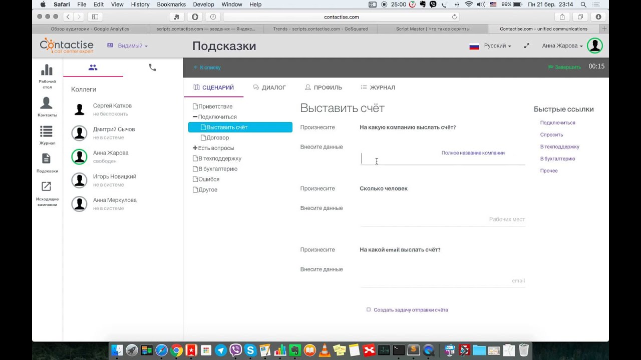Click В техподдержку quick link
Screen dimensions: 641x360
click(x=559, y=146)
